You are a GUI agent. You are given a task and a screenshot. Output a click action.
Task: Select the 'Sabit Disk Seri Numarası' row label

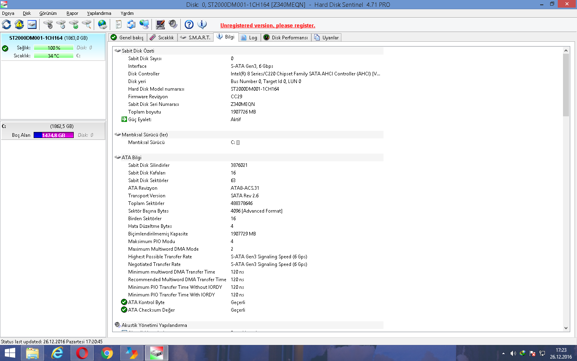coord(153,104)
